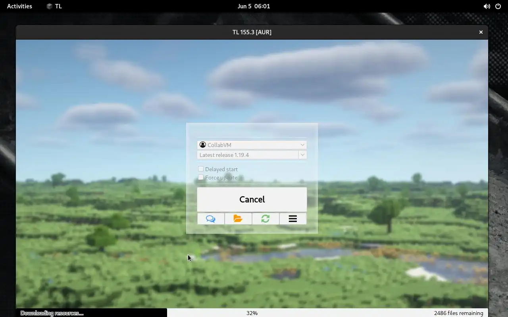Click the CollabVM account avatar icon
508x317 pixels.
pyautogui.click(x=203, y=145)
